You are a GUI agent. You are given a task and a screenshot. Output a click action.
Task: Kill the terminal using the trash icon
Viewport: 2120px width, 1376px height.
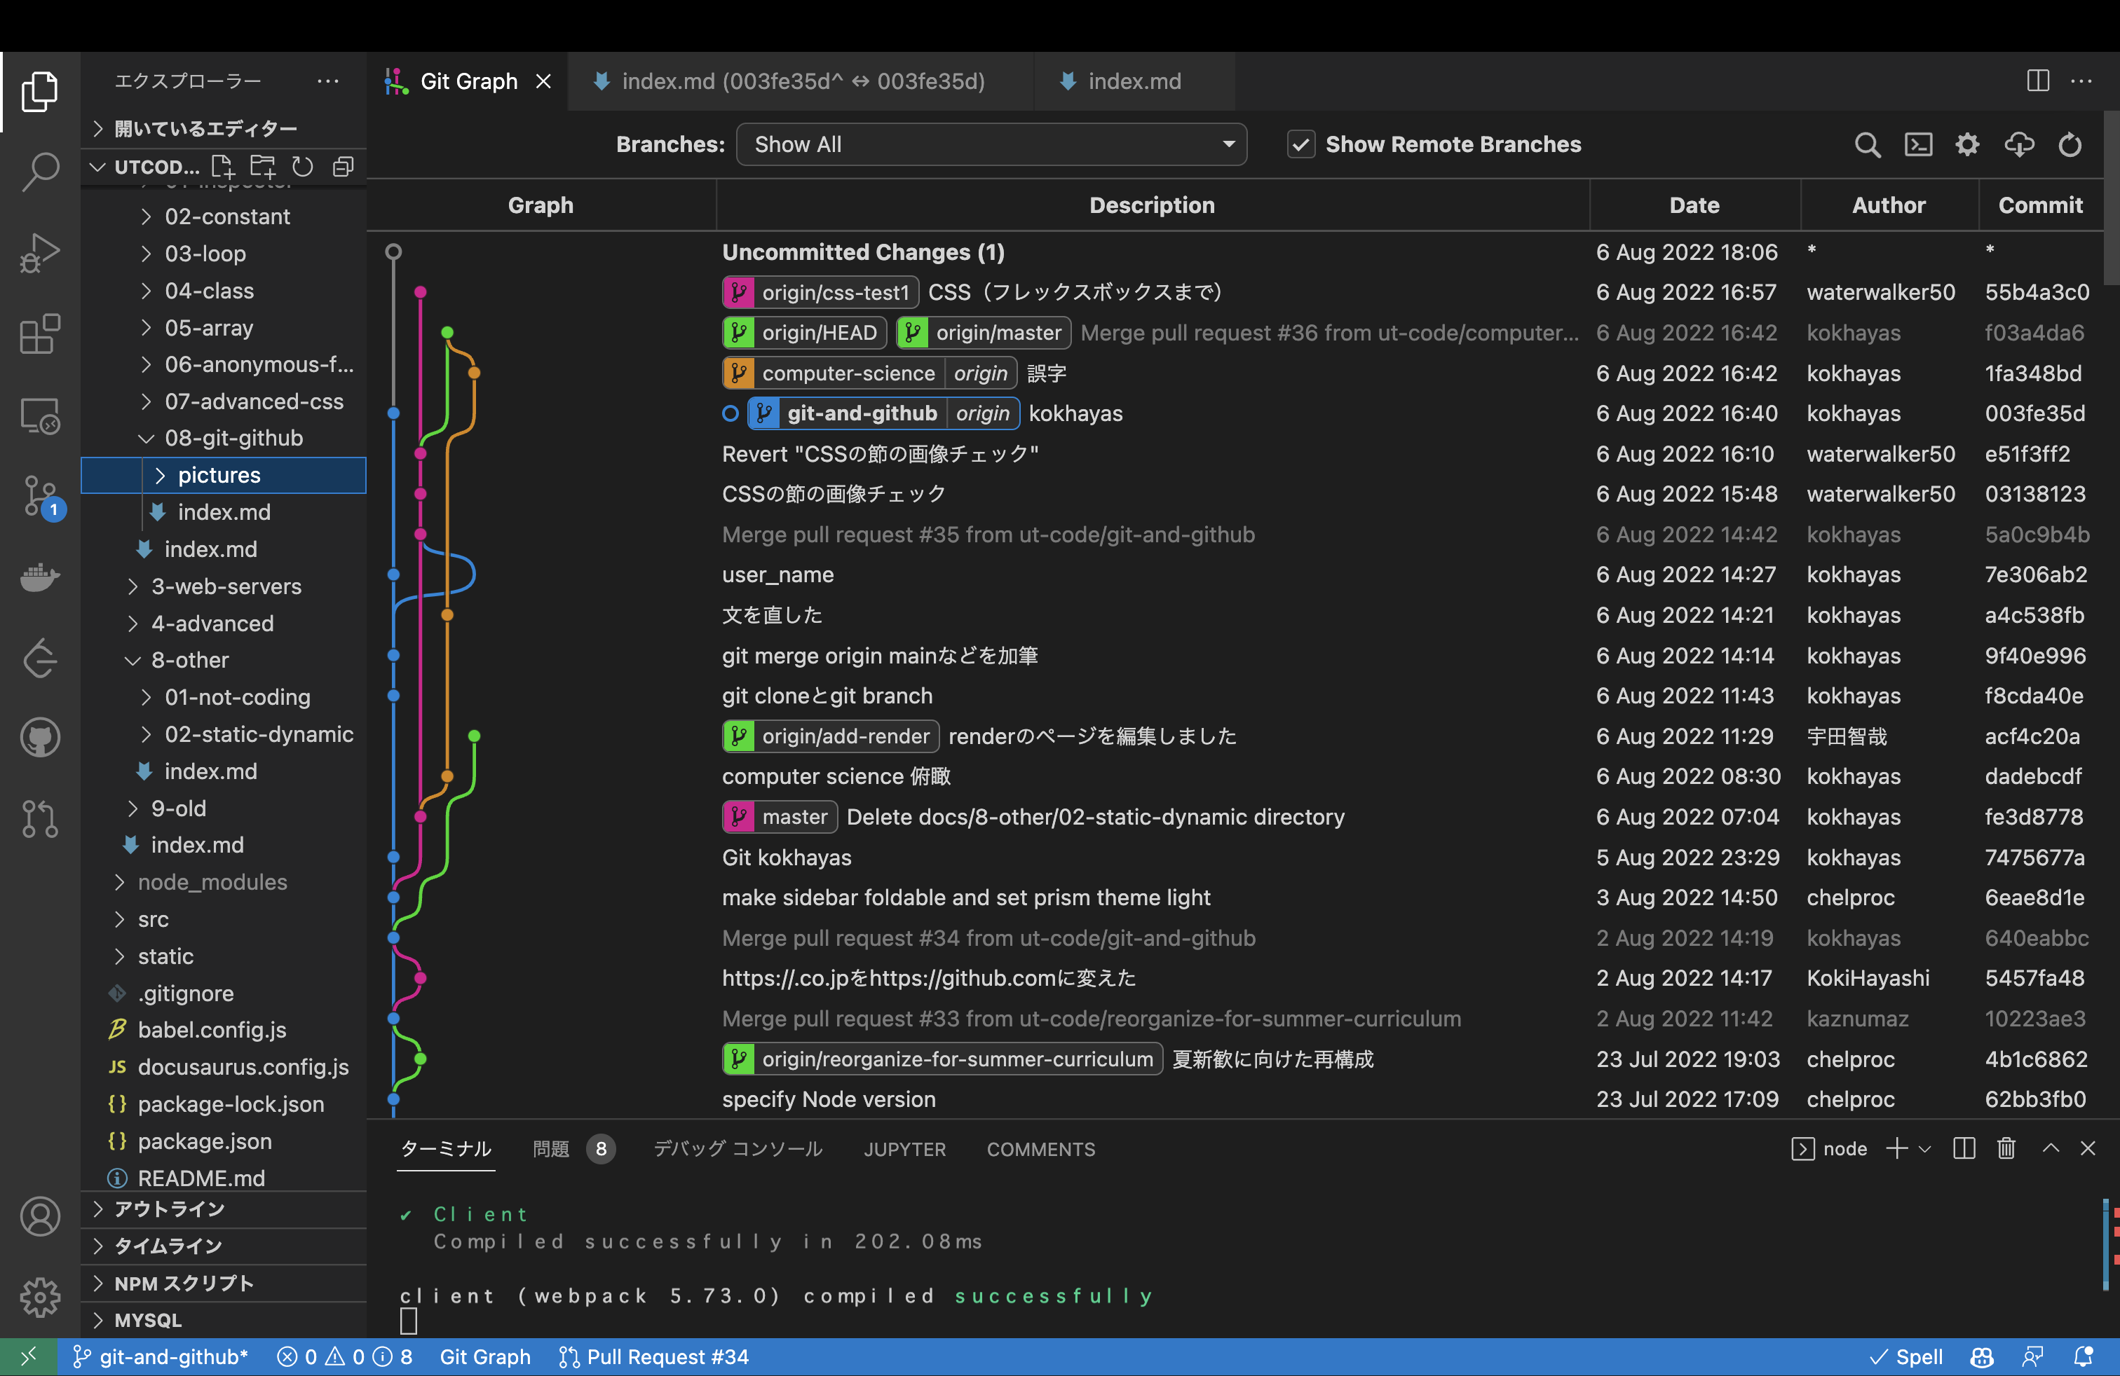2006,1148
